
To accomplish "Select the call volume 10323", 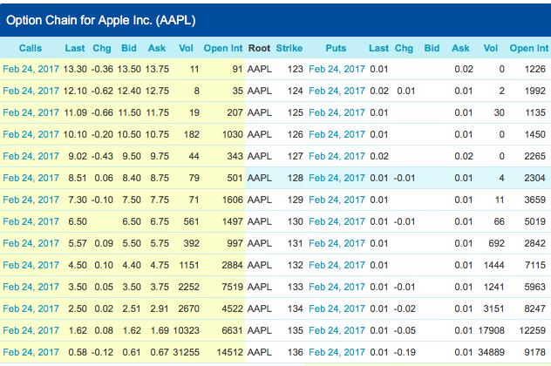I will (187, 330).
